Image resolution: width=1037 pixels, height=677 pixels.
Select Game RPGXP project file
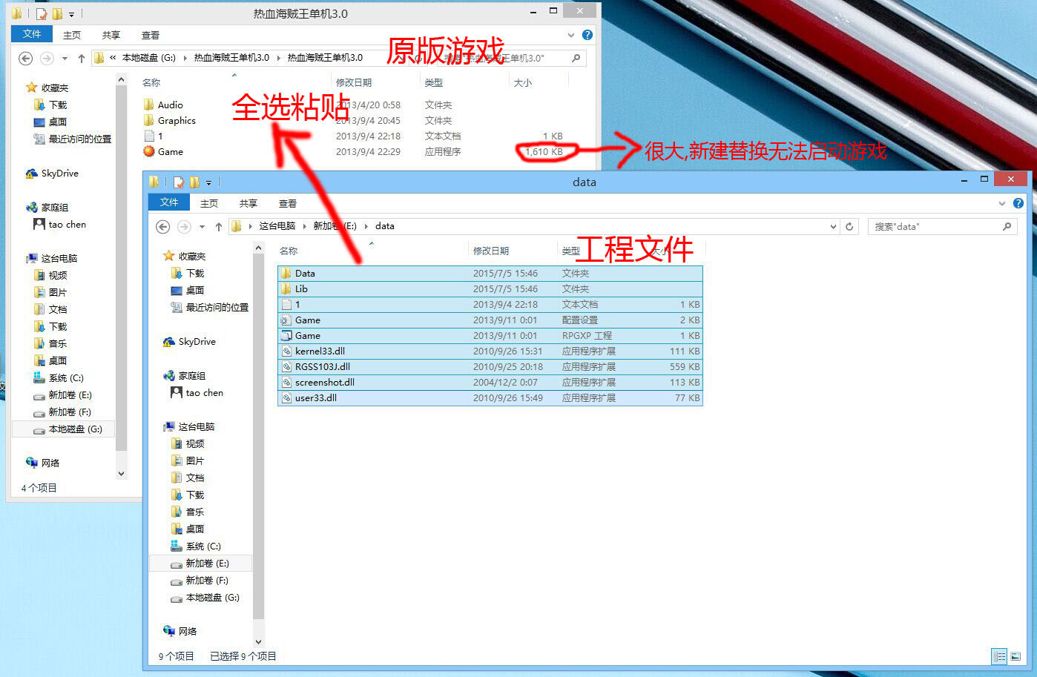pos(490,336)
